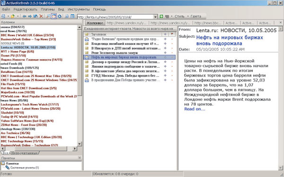The width and height of the screenshot is (284, 177).
Task: Click the Газета toolbar button
Action: tap(196, 16)
